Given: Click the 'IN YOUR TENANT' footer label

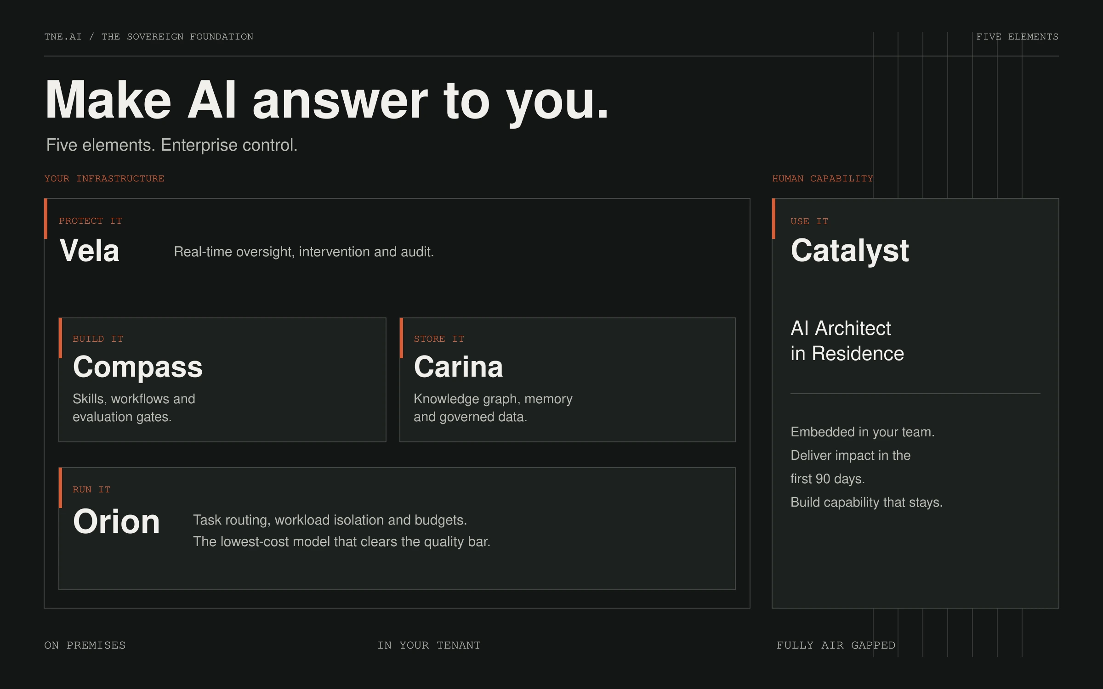Looking at the screenshot, I should coord(429,645).
